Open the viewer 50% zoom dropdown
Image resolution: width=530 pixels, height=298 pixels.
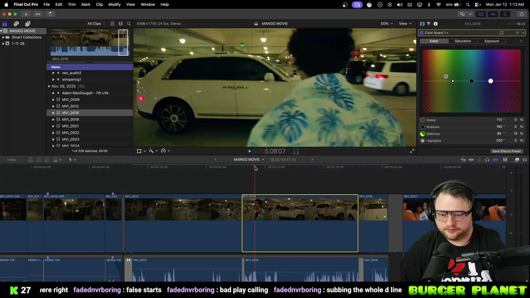click(387, 24)
